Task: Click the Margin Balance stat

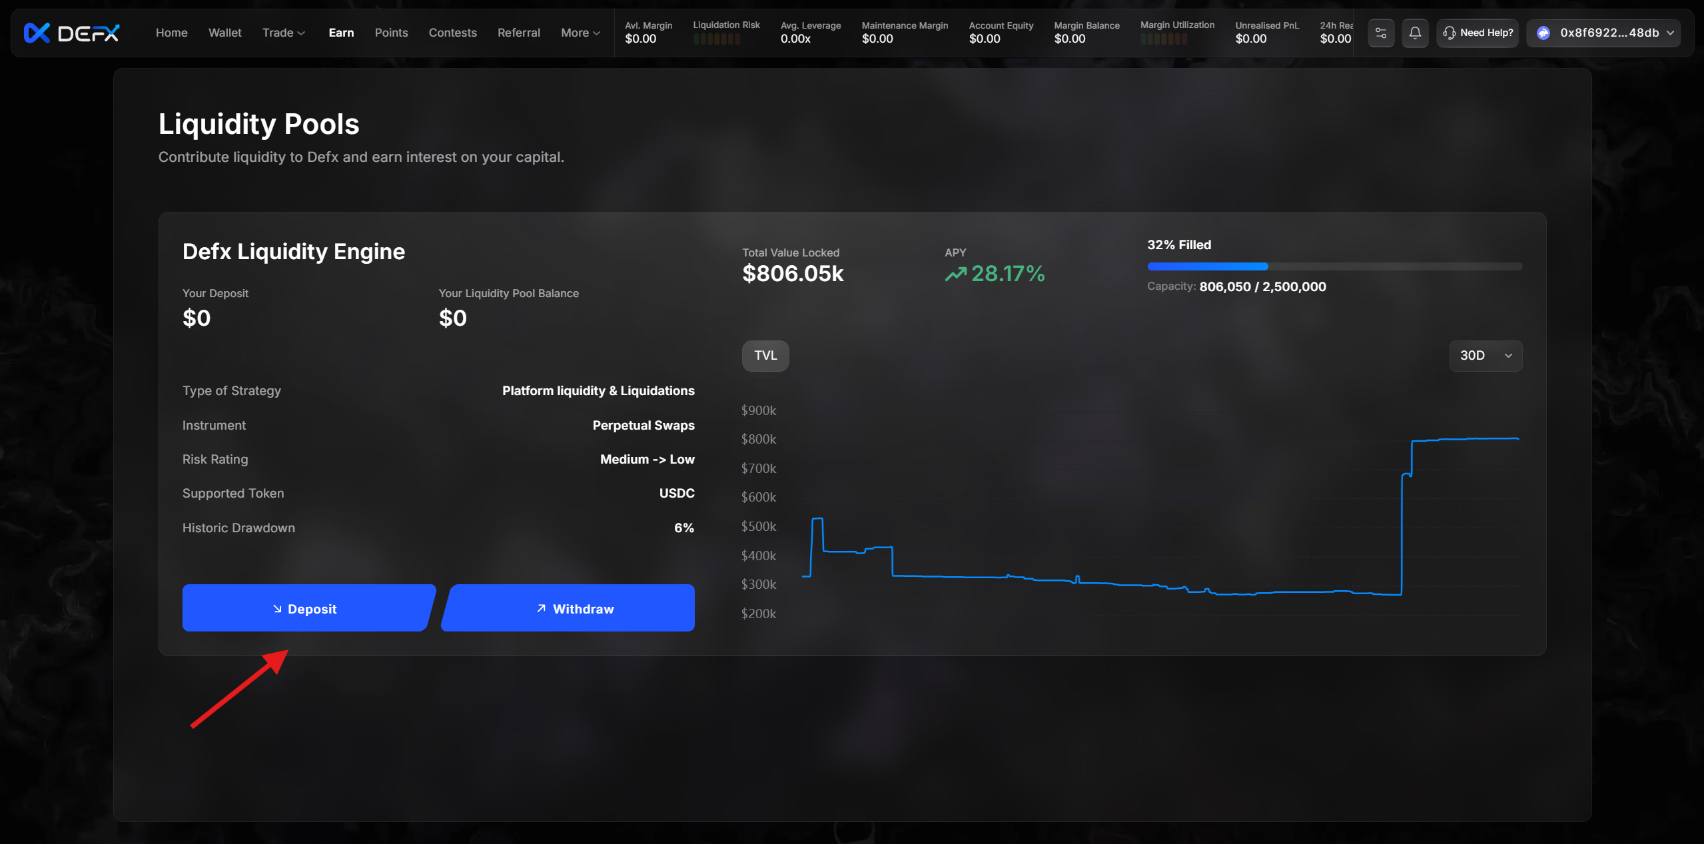Action: coord(1086,32)
